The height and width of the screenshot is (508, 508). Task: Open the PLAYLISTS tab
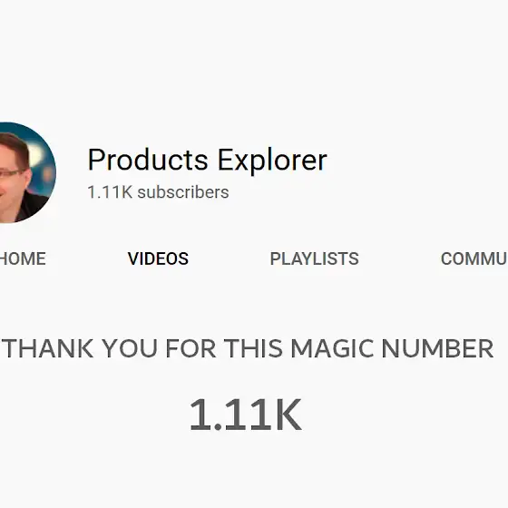coord(314,259)
